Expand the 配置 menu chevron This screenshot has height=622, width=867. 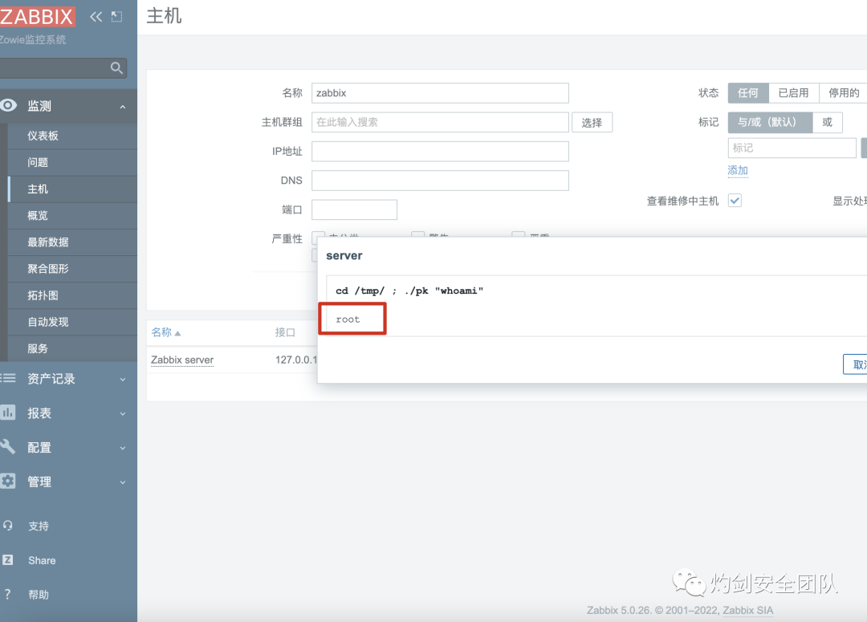[123, 448]
